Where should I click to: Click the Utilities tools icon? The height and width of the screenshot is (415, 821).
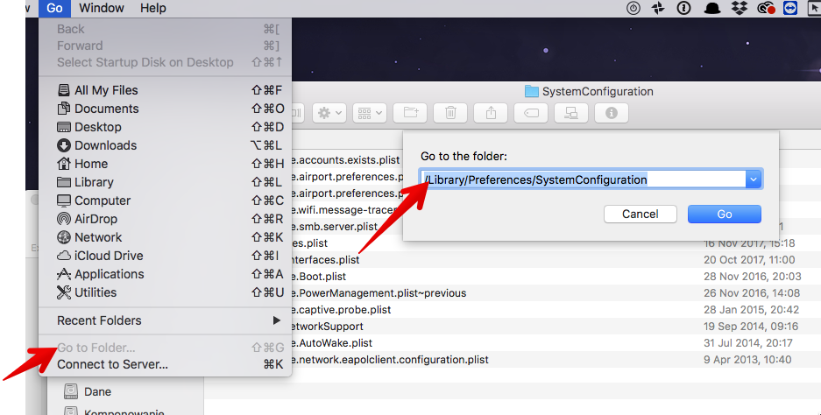click(63, 292)
